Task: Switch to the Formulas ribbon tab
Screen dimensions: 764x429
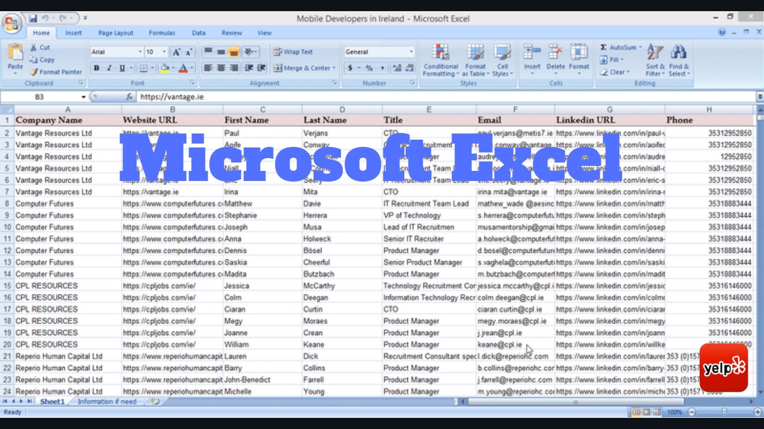Action: [x=162, y=32]
